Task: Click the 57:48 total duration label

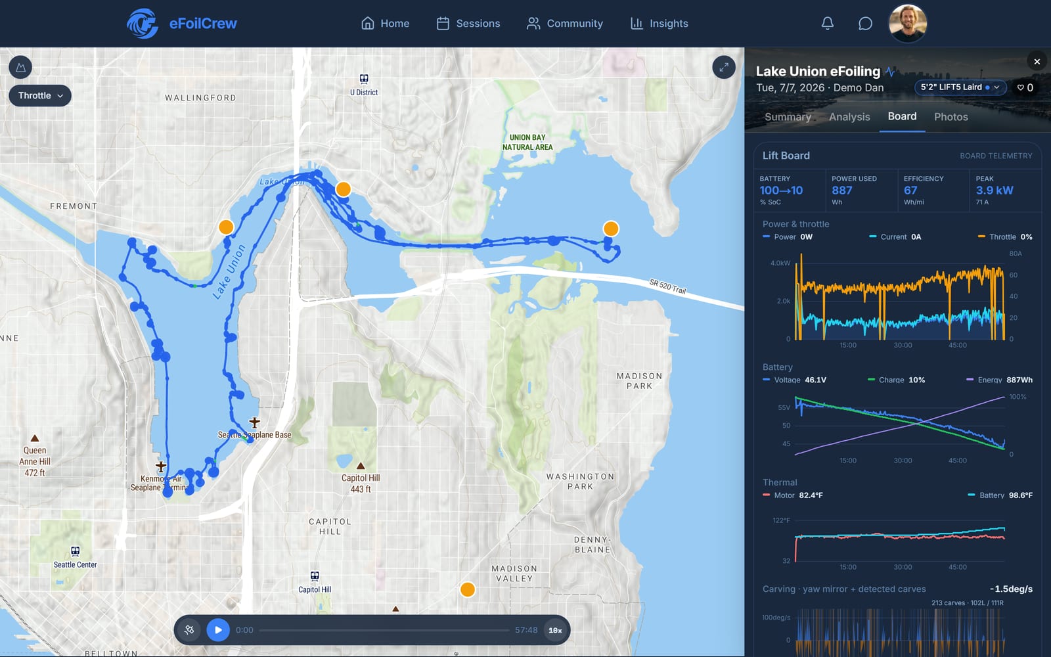Action: (x=526, y=630)
